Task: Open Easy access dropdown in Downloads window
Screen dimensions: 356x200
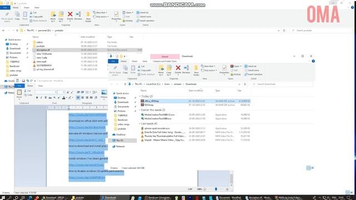Action: pos(209,71)
